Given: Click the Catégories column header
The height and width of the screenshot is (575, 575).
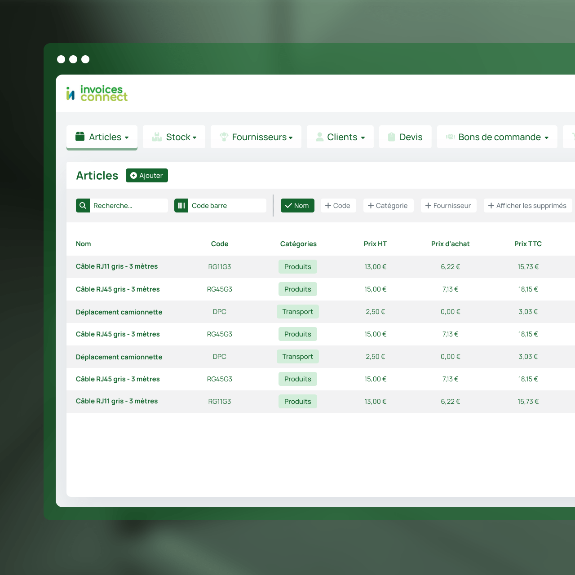Looking at the screenshot, I should coord(298,244).
